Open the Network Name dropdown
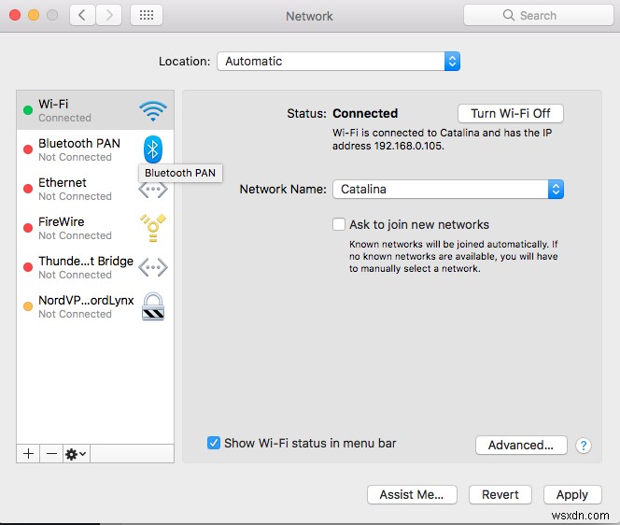620x525 pixels. [x=448, y=189]
